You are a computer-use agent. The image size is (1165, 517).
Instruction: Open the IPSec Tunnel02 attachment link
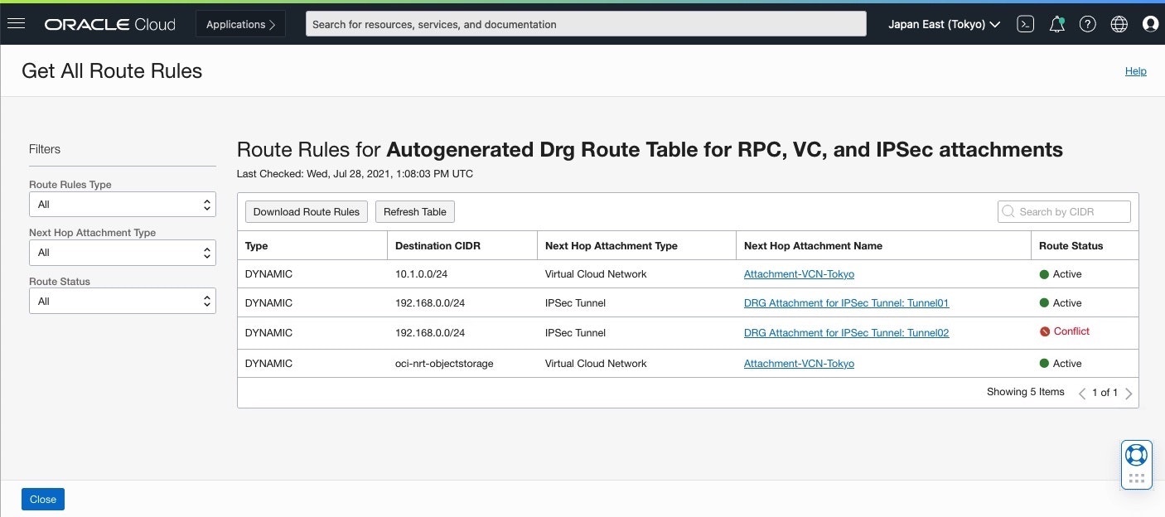846,333
